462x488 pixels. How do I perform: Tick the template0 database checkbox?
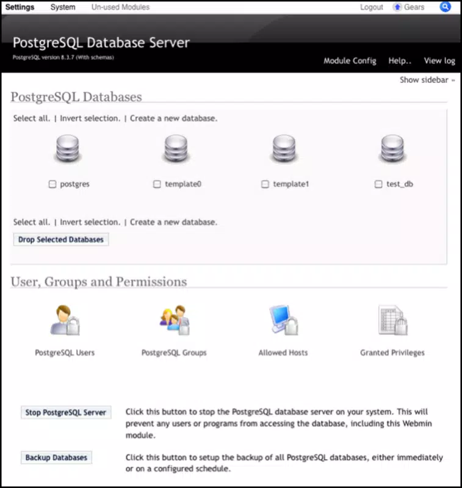coord(157,184)
